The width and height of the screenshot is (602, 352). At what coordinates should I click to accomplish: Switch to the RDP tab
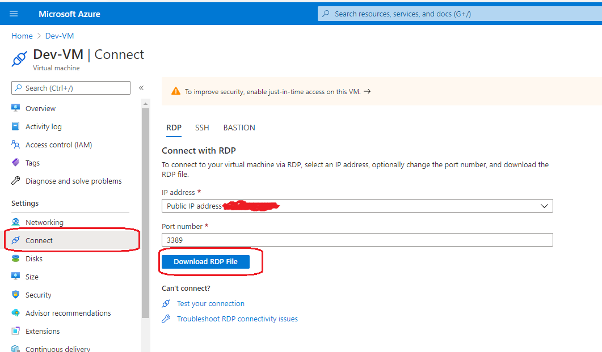coord(174,128)
